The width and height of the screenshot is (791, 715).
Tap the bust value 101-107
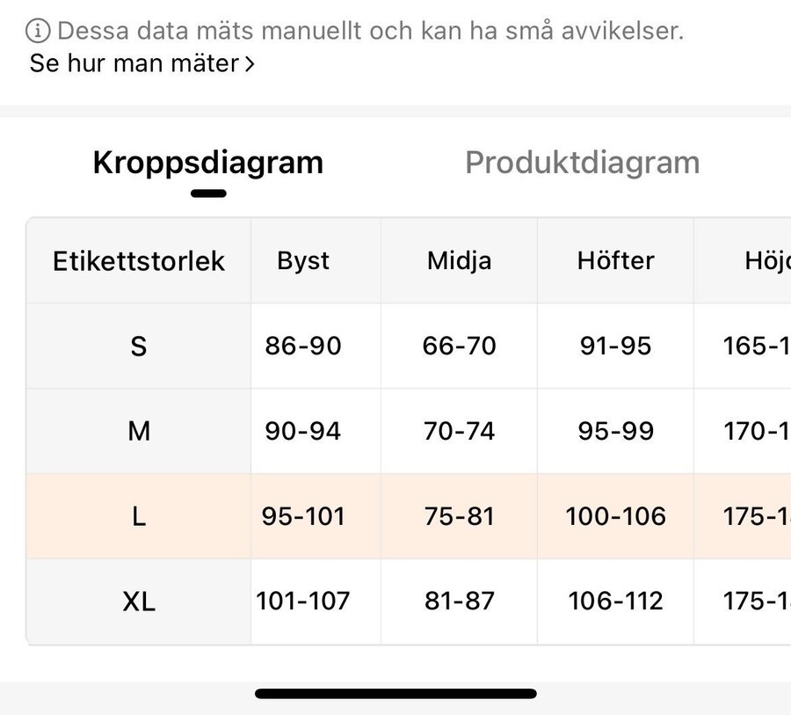pos(303,602)
